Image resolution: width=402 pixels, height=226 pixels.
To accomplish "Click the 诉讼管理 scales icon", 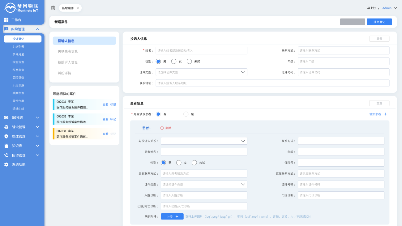I will click(6, 127).
